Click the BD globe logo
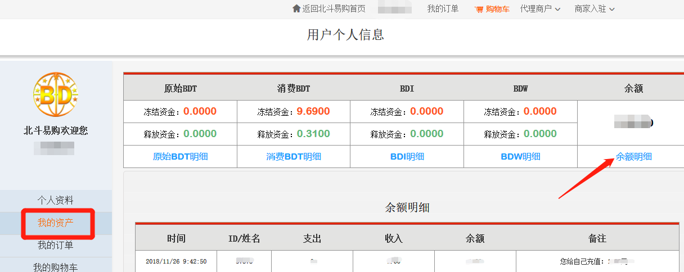684x272 pixels. [56, 94]
